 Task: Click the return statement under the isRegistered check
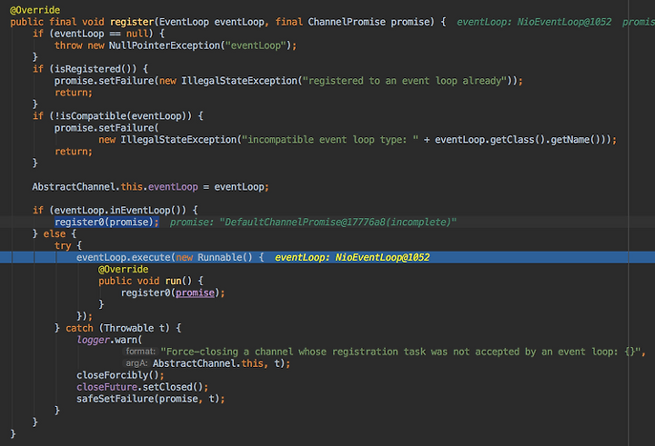74,93
